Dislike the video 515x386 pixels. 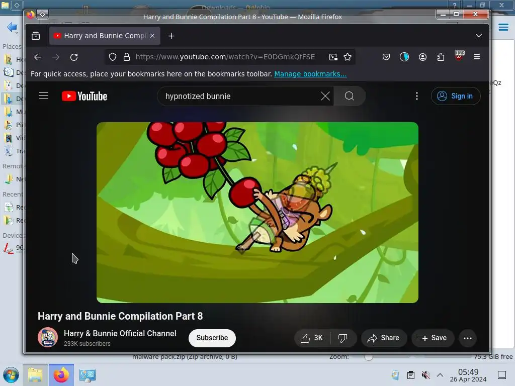(x=343, y=338)
